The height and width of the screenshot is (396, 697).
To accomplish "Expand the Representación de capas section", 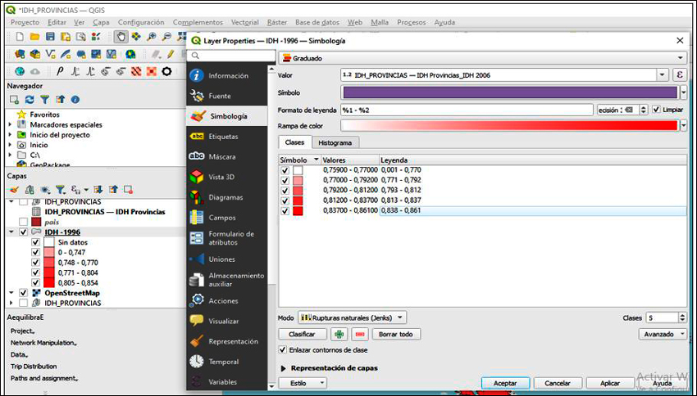I will click(x=285, y=368).
